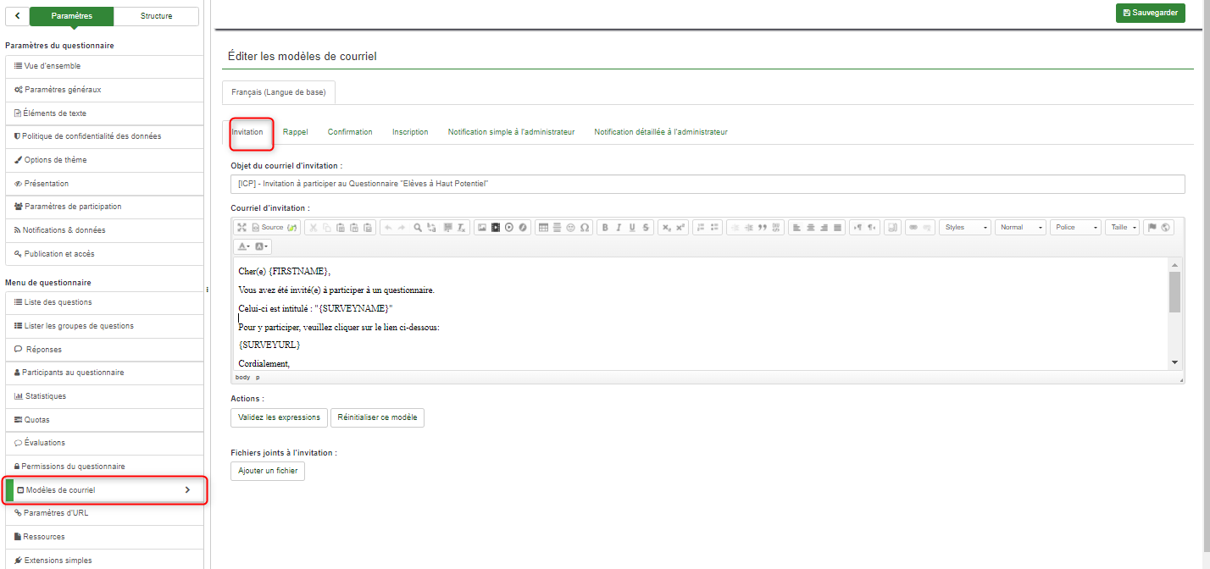Open the text color picker
This screenshot has width=1210, height=569.
(243, 246)
